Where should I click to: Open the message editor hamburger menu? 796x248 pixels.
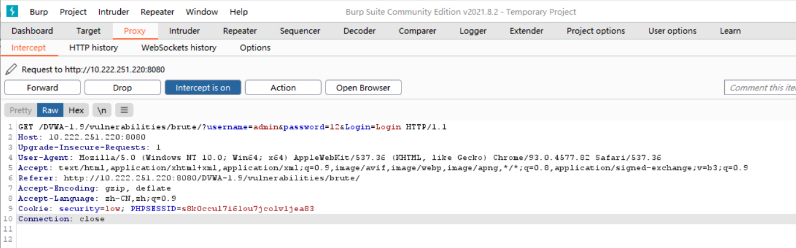[x=124, y=110]
